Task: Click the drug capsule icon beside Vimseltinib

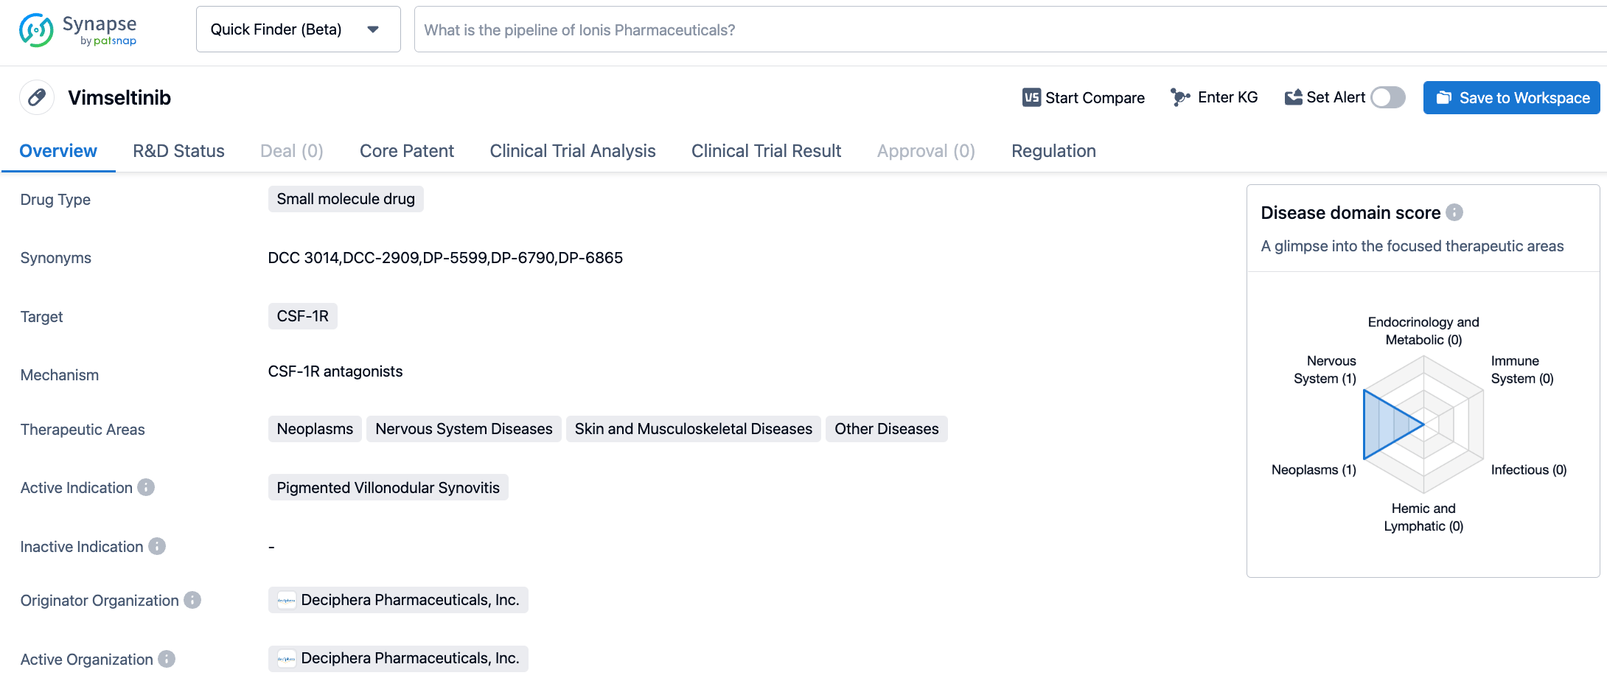Action: [35, 97]
